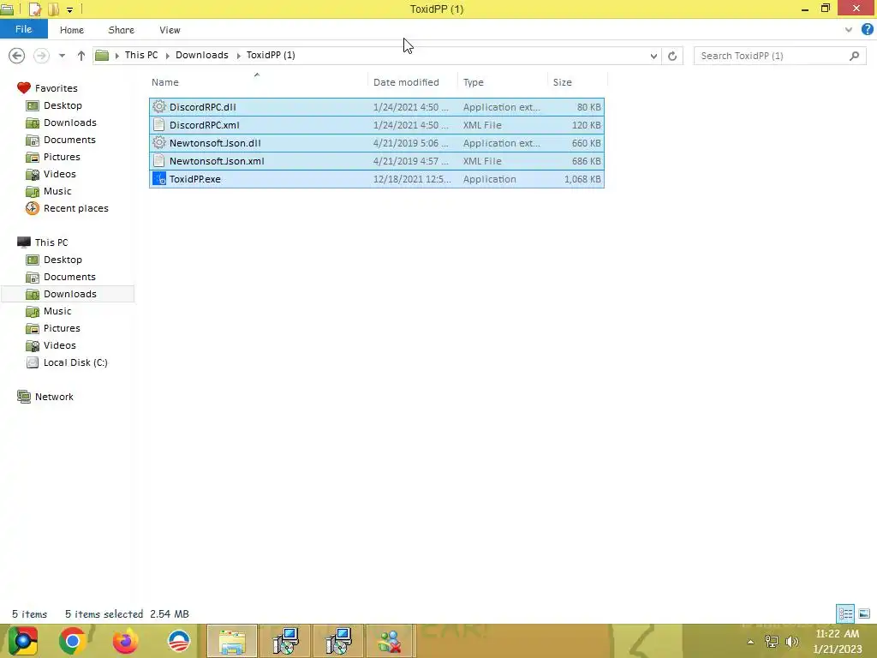Open Videos under Favorites
Image resolution: width=877 pixels, height=658 pixels.
[x=59, y=174]
